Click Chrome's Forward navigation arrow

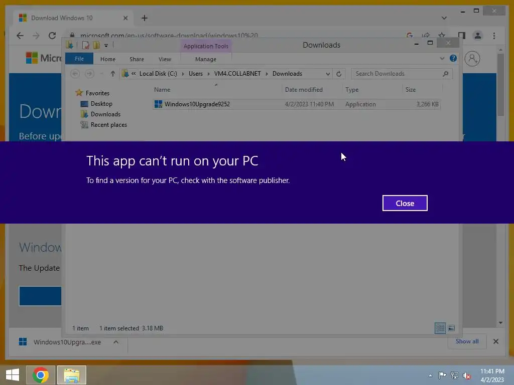[36, 36]
